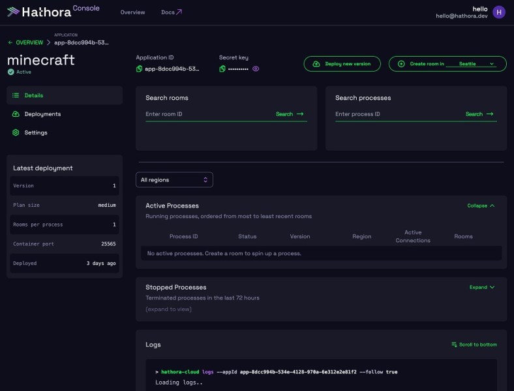Click the minecraft application title
This screenshot has height=391, width=514.
click(x=41, y=59)
